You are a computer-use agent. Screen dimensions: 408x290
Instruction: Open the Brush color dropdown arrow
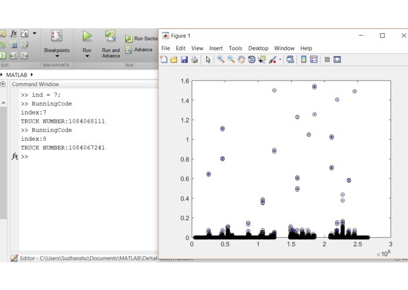280,59
